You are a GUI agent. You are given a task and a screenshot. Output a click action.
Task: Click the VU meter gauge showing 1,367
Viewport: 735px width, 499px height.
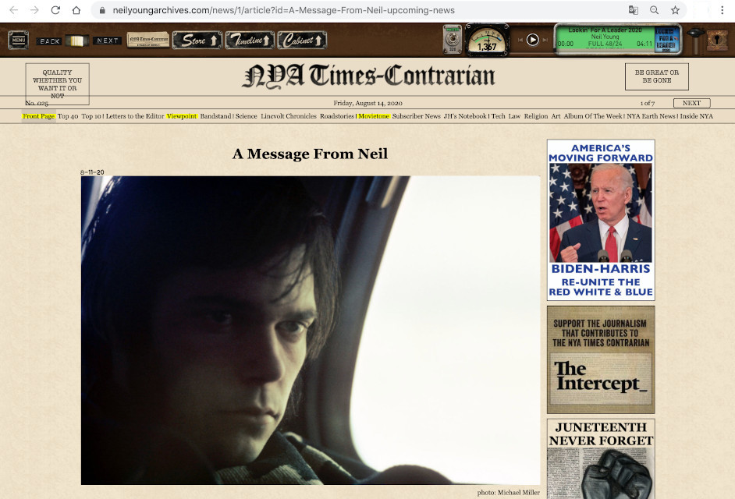(487, 41)
